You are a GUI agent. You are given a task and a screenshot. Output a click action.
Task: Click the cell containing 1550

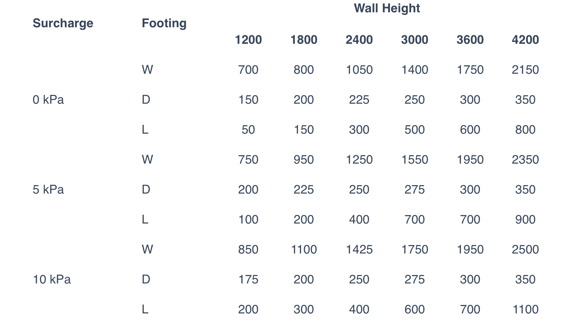(415, 160)
